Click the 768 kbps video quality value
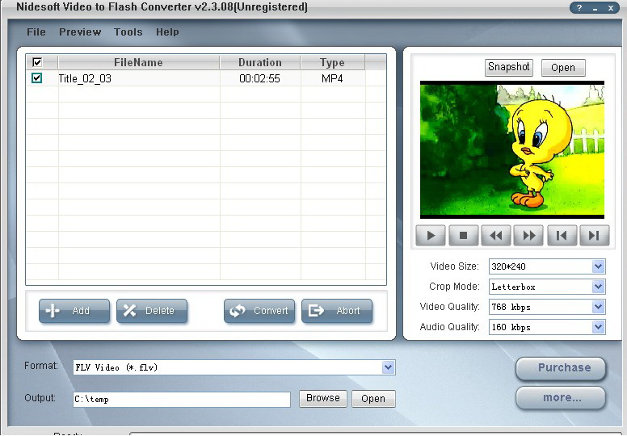Viewport: 627px width, 436px height. [511, 308]
